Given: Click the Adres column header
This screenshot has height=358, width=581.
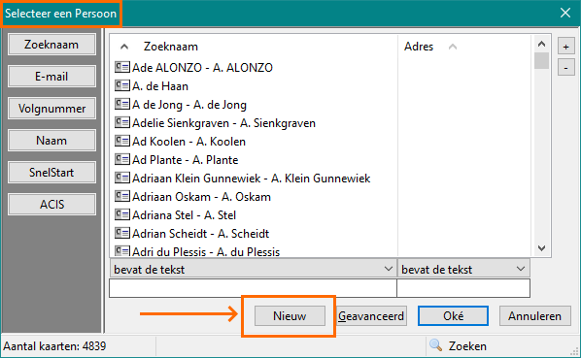Looking at the screenshot, I should click(x=419, y=47).
